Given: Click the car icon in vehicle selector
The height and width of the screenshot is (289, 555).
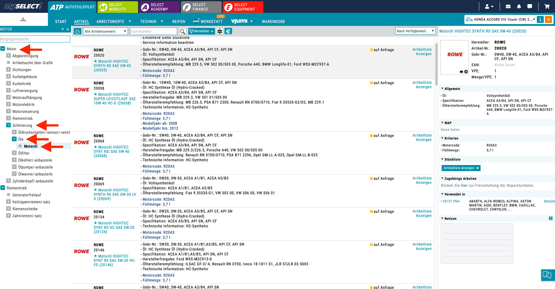Looking at the screenshot, I should pyautogui.click(x=469, y=19).
